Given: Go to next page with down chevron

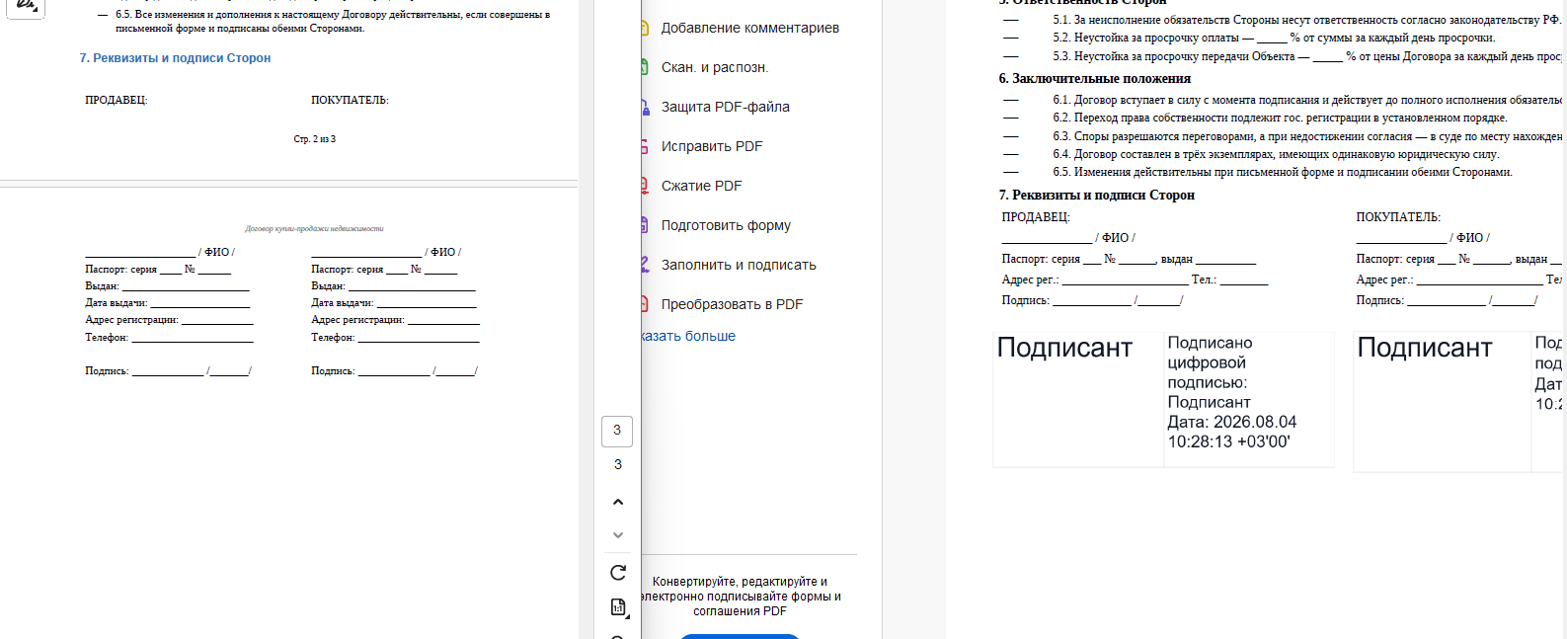Looking at the screenshot, I should 618,535.
